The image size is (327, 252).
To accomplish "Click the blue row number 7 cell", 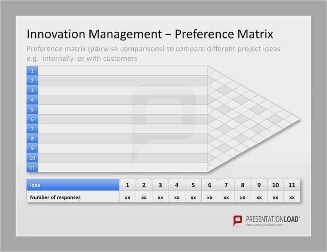I will tap(32, 129).
